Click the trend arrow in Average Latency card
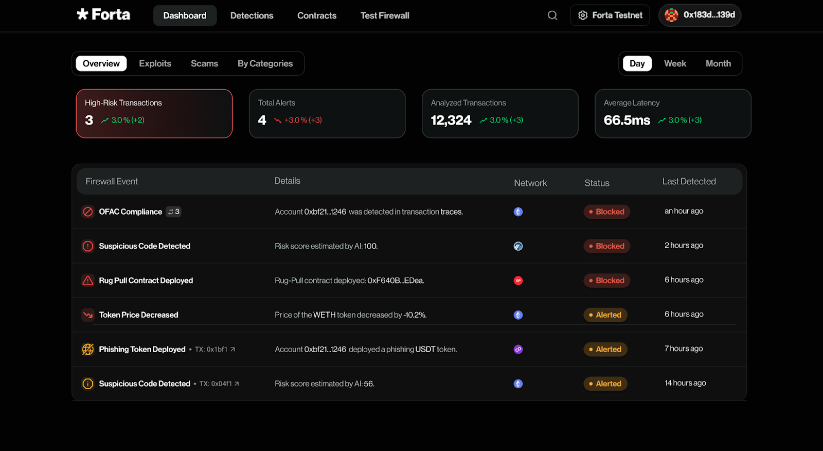 pos(662,120)
